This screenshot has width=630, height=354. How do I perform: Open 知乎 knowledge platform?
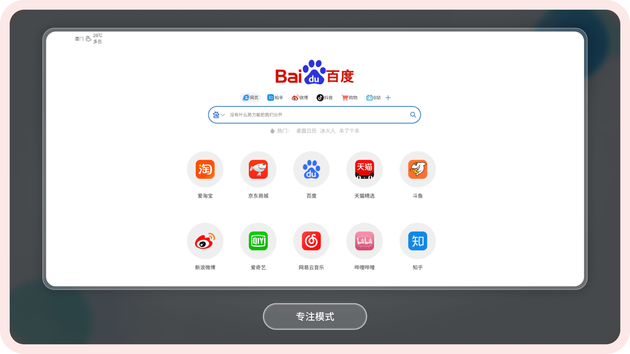417,241
